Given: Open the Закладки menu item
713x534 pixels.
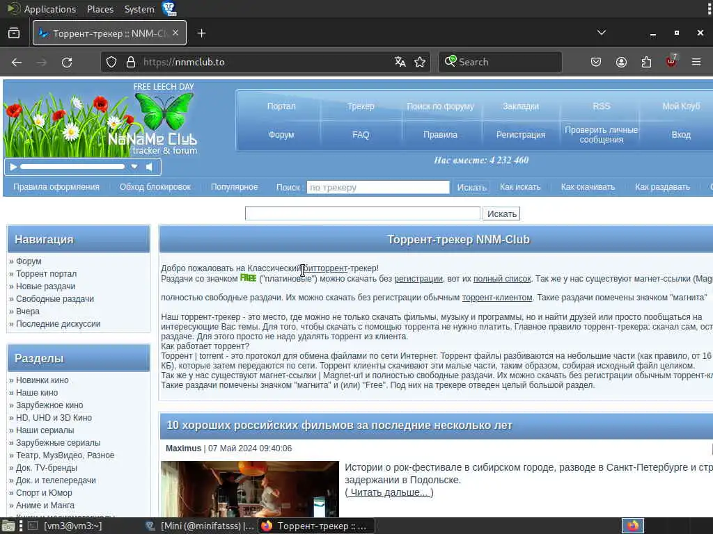Looking at the screenshot, I should (521, 106).
